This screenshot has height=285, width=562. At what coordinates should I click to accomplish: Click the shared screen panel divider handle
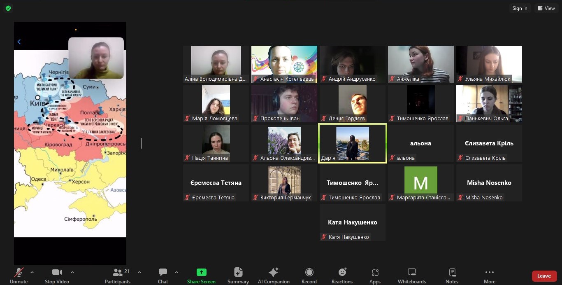pos(141,143)
